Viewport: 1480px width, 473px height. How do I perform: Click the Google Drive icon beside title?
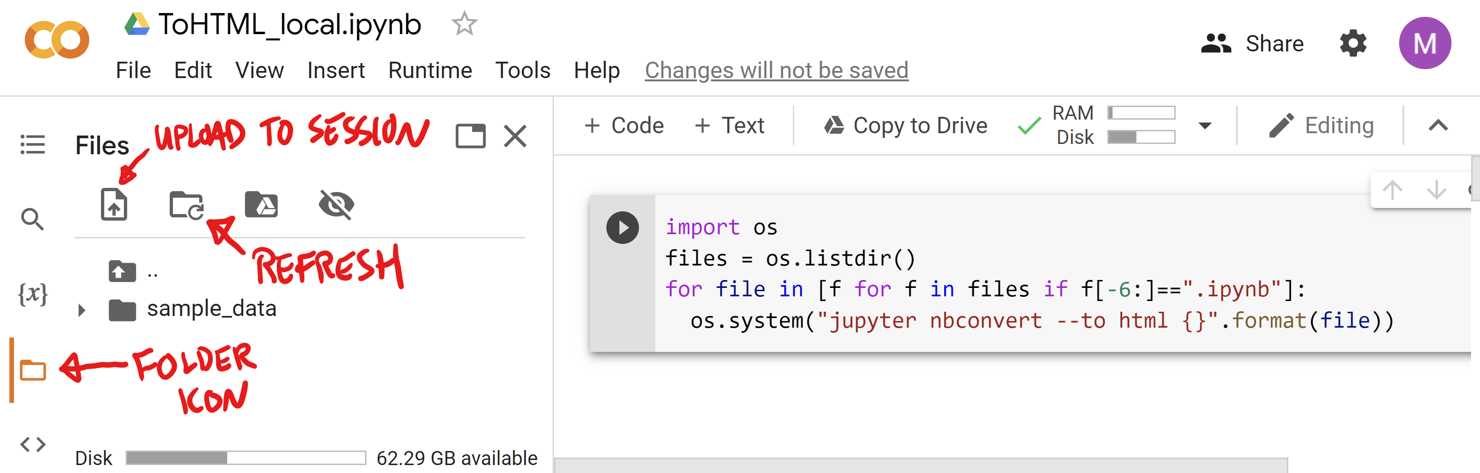(137, 24)
